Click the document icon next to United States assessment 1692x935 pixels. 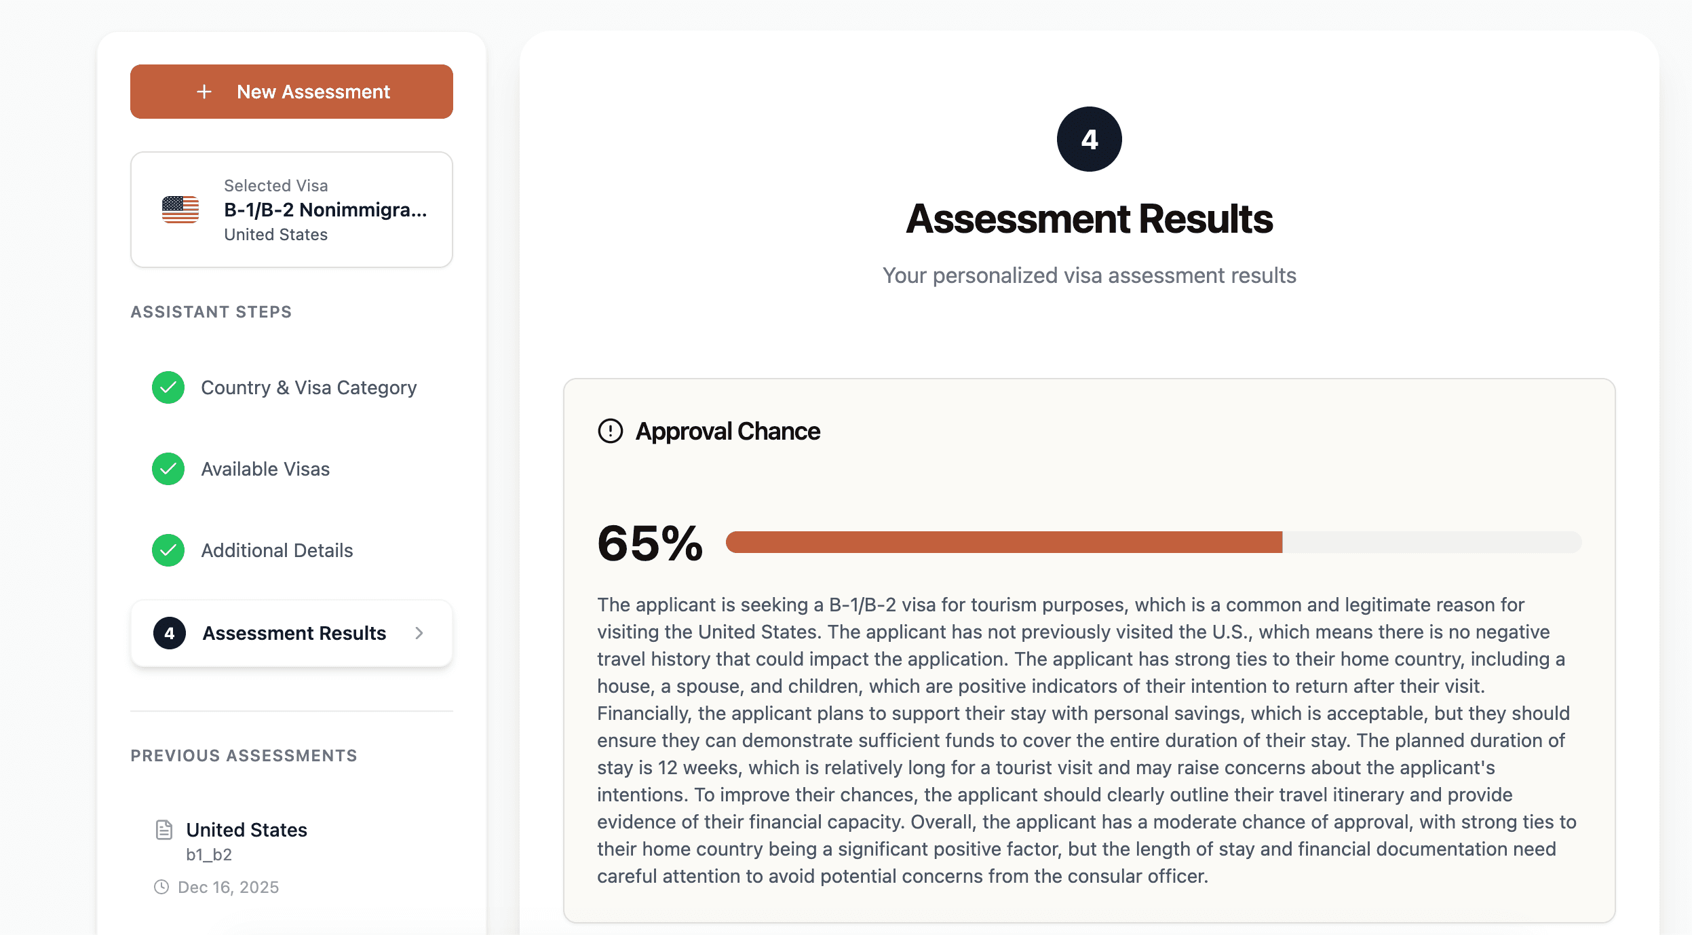coord(163,828)
